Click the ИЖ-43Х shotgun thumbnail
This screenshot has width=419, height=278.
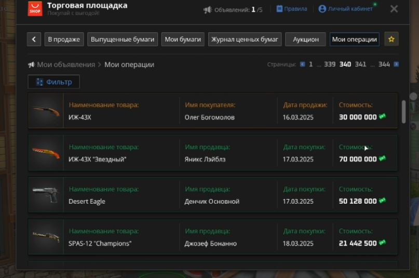pyautogui.click(x=46, y=111)
